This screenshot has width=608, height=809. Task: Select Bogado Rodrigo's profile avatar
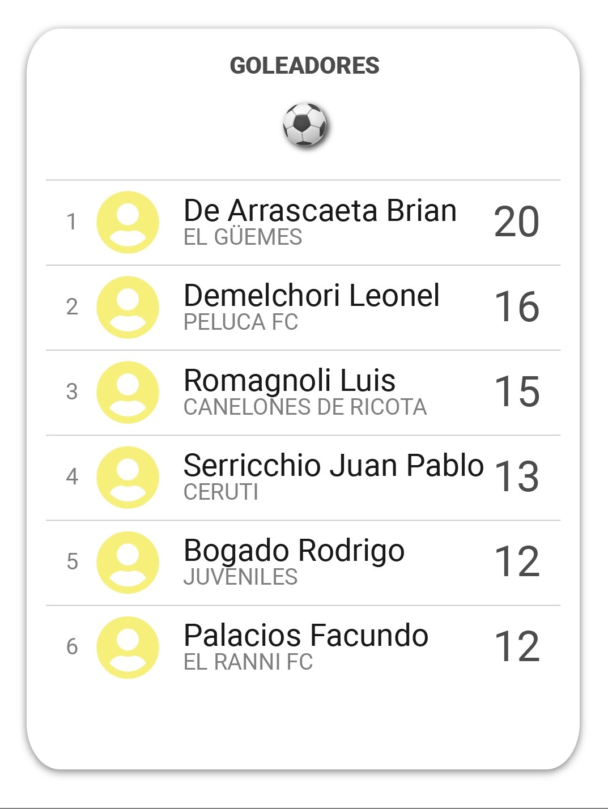point(127,562)
